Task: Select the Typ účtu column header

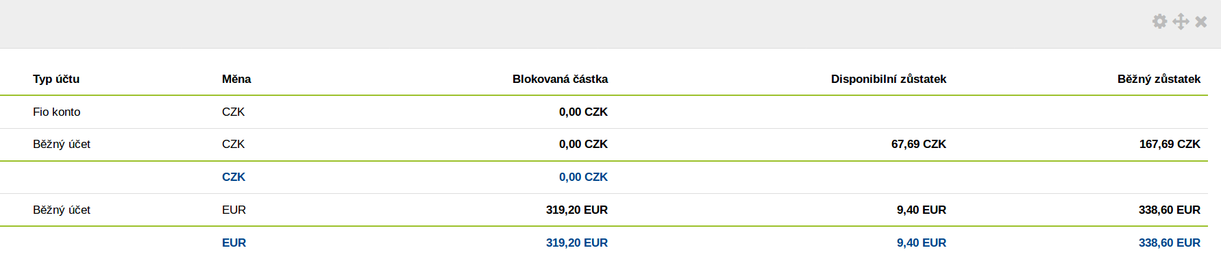Action: 56,79
